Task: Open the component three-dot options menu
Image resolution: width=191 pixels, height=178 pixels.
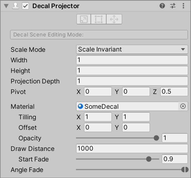Action: [183, 6]
